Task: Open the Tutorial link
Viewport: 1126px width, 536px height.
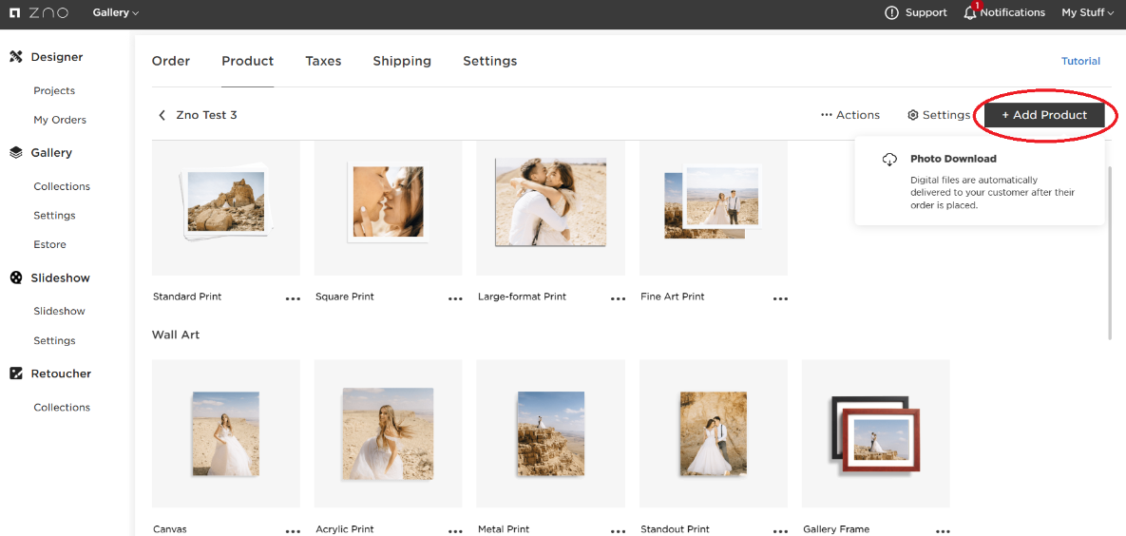Action: coord(1080,61)
